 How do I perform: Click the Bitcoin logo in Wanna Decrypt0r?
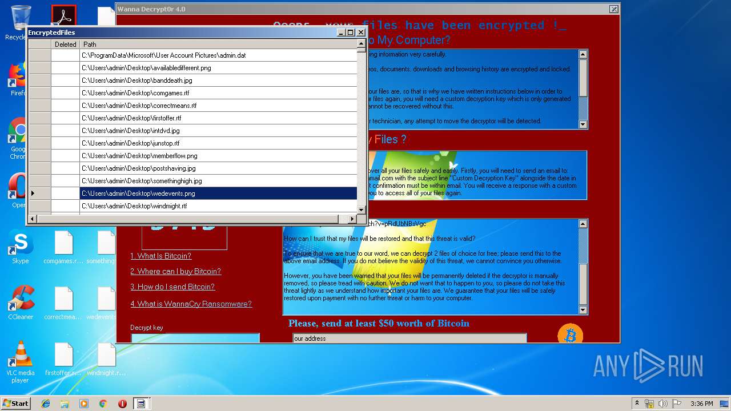tap(570, 335)
